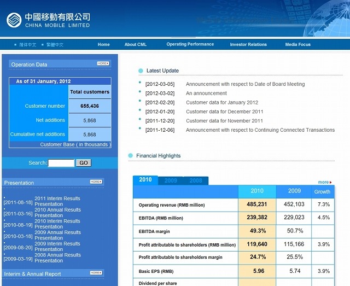Focus the Search input field
The height and width of the screenshot is (286, 350).
pyautogui.click(x=61, y=163)
